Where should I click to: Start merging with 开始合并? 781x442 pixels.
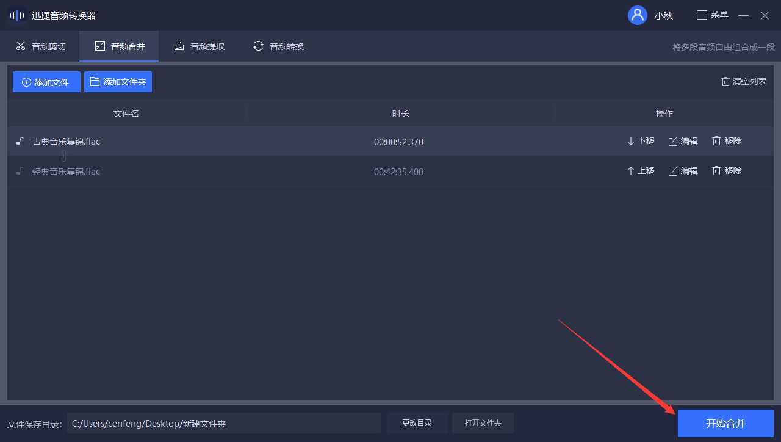[725, 423]
